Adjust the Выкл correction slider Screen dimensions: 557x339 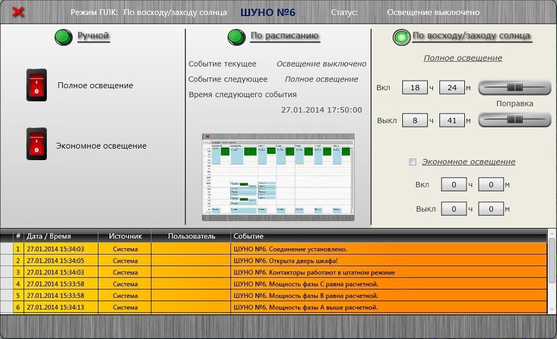pos(515,119)
